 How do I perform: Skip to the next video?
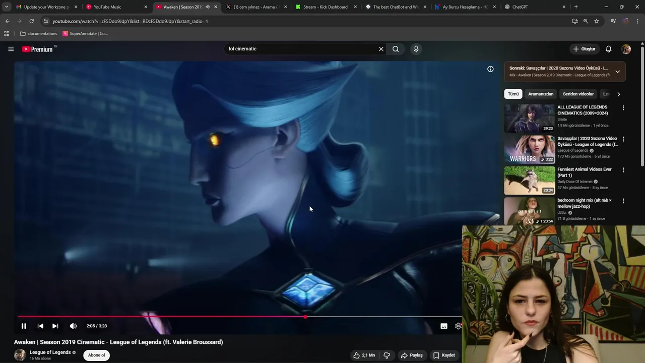(x=55, y=326)
